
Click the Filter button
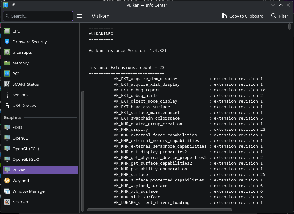click(280, 16)
